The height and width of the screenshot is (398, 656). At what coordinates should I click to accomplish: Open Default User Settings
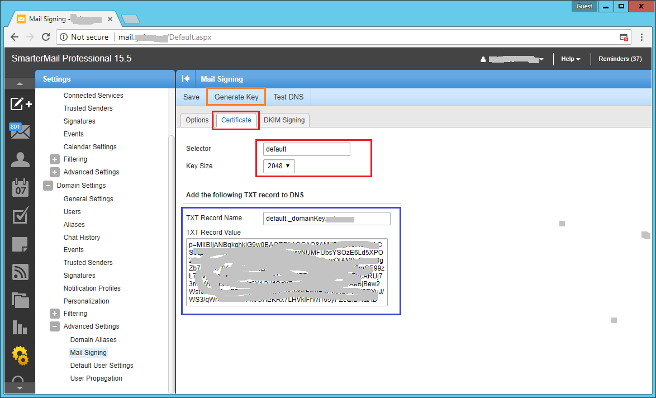point(102,366)
